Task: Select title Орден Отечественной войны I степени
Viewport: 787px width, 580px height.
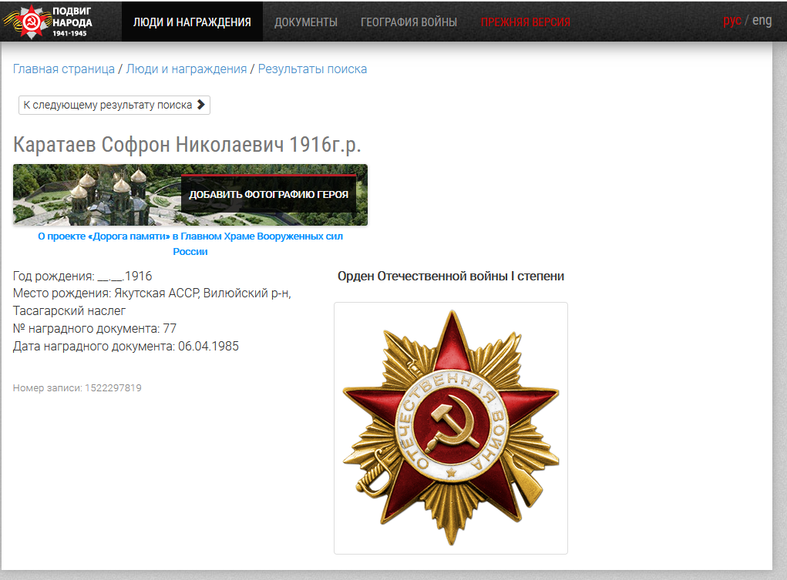Action: coord(451,276)
